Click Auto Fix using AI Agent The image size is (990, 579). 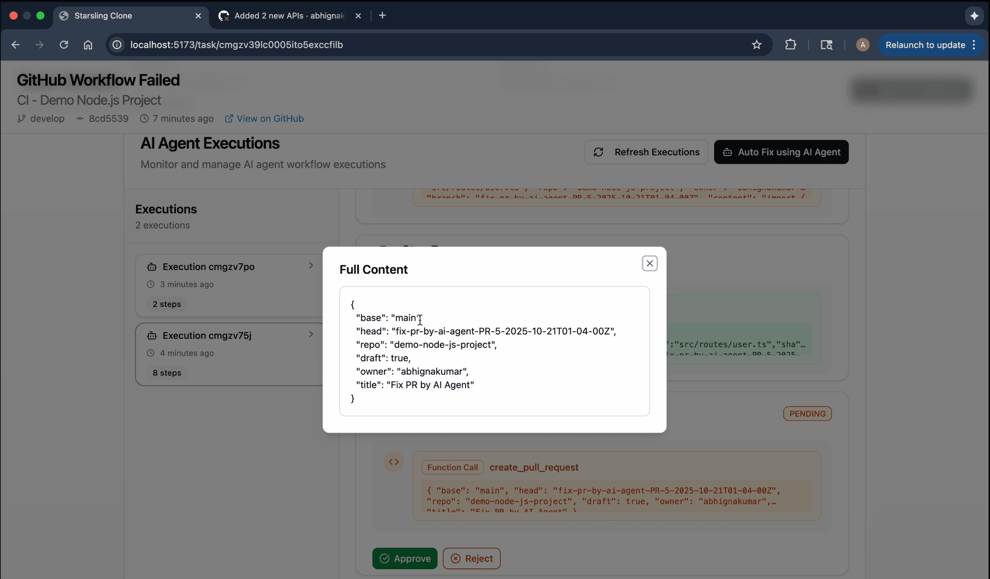click(781, 152)
